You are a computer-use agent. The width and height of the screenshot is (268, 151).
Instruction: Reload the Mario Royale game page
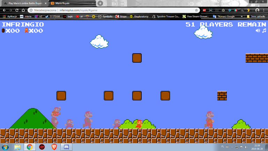tap(17, 10)
